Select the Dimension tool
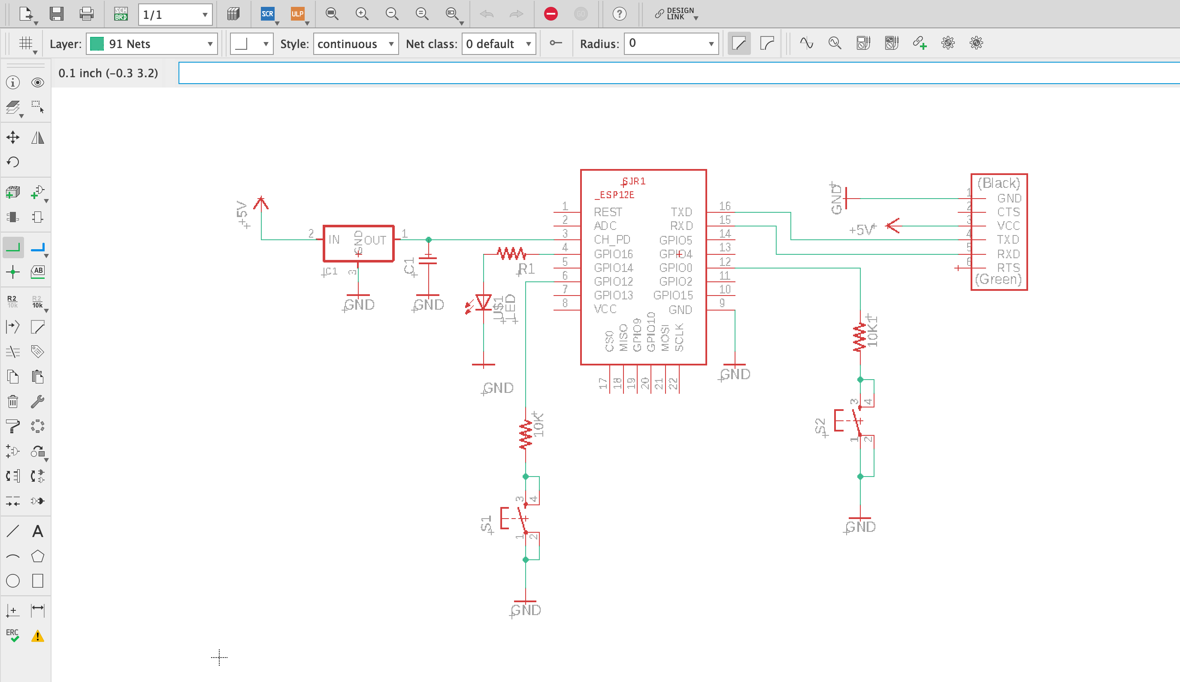 click(x=37, y=611)
